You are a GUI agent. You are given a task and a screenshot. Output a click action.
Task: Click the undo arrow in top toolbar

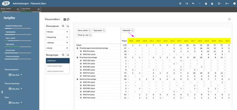(x=193, y=4)
